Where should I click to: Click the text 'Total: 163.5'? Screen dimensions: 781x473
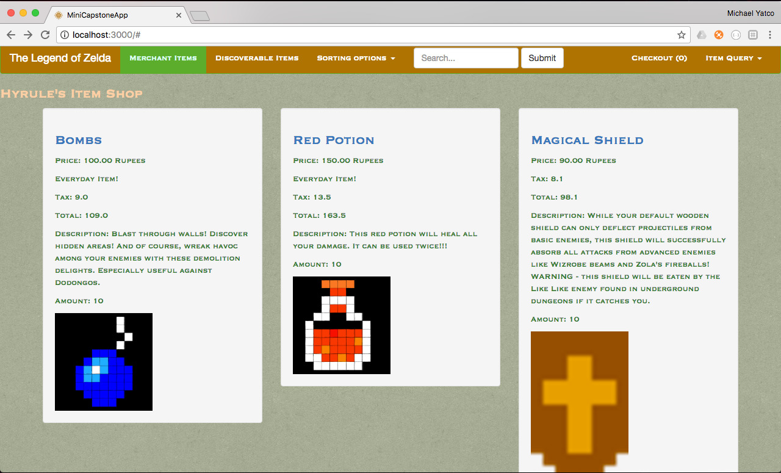[320, 216]
